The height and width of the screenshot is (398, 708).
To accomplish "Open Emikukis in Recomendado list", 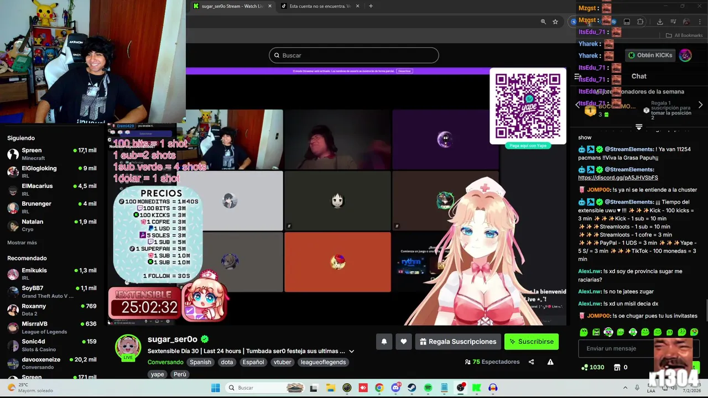I will tap(52, 274).
